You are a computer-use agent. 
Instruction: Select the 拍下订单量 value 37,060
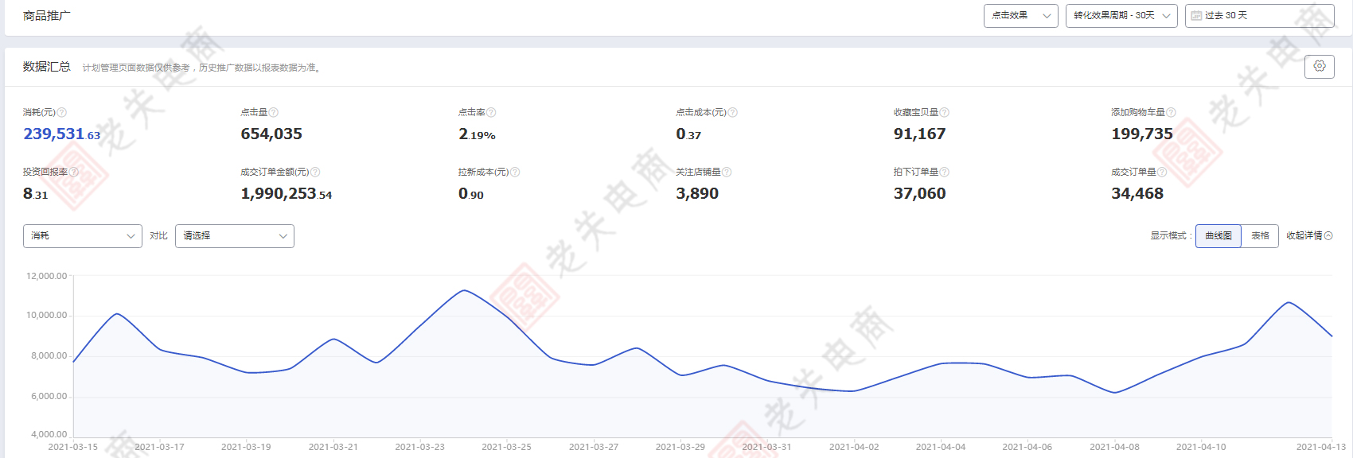click(x=919, y=194)
